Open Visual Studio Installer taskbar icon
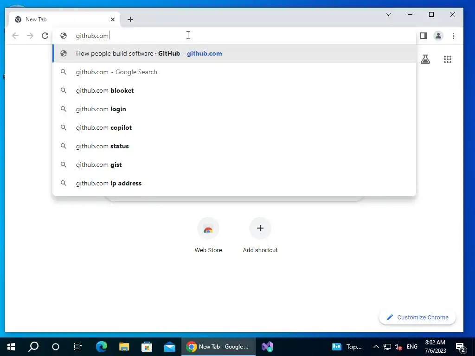Screen dimensions: 475x356 point(267,347)
